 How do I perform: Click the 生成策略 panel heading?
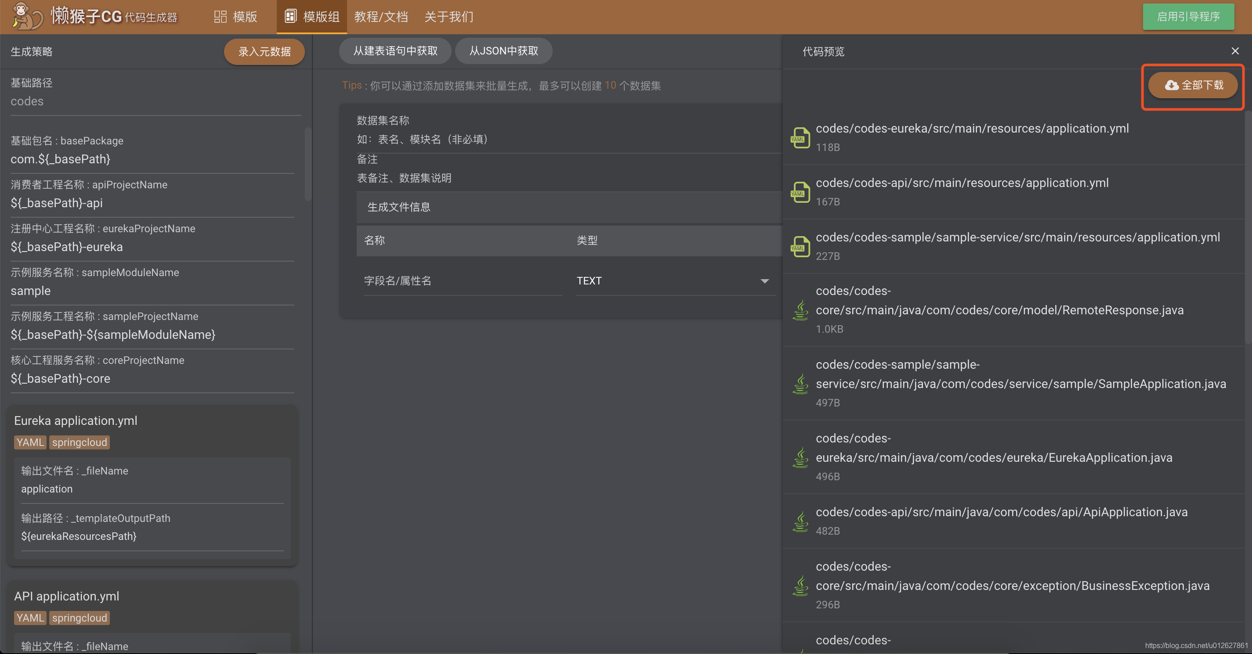click(32, 51)
